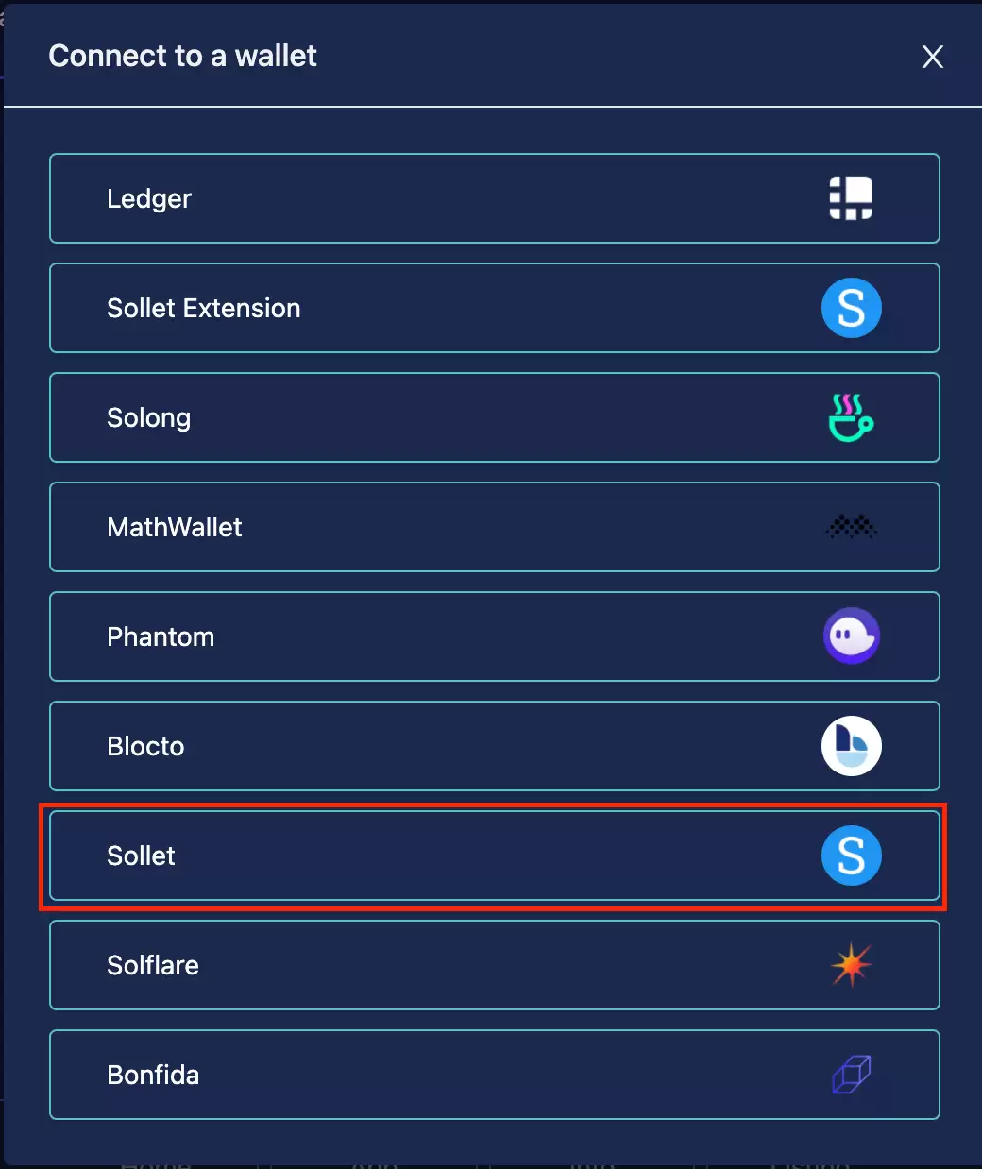Click the MathWallet dotted logo icon
The image size is (982, 1169).
click(851, 527)
